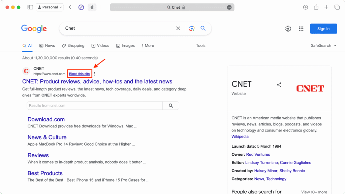Expand the More search filters menu

pyautogui.click(x=148, y=46)
